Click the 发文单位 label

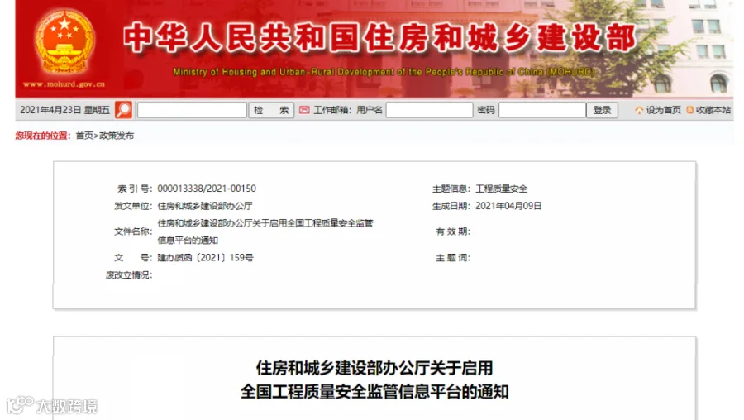coord(133,206)
